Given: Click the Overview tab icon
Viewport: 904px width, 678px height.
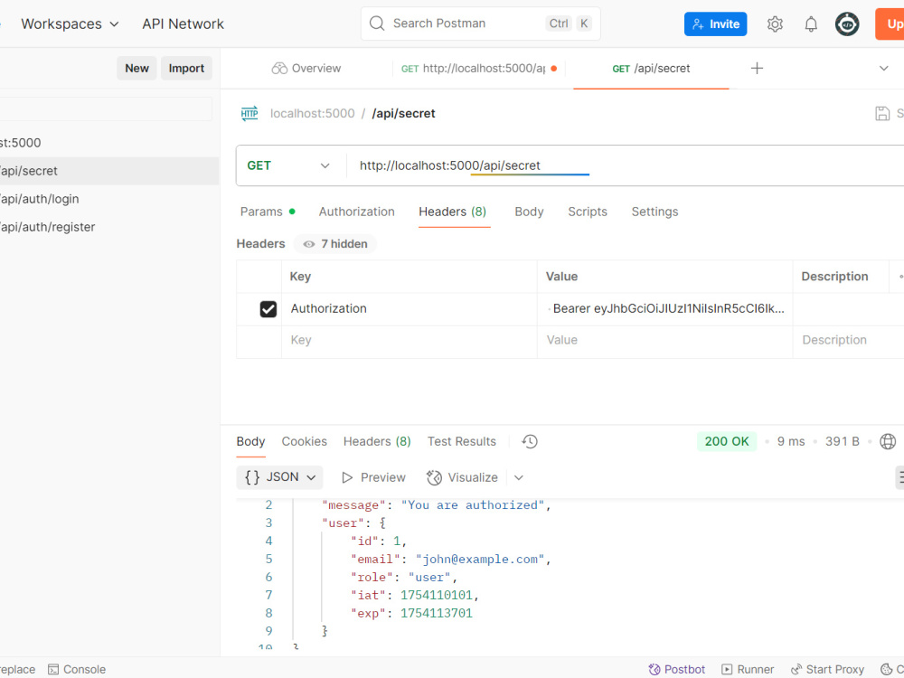Looking at the screenshot, I should (279, 69).
